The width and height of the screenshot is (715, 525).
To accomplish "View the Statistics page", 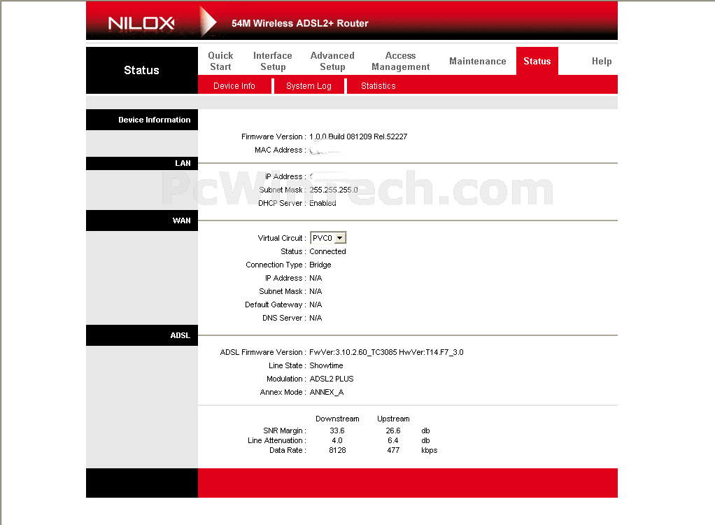I will point(378,86).
